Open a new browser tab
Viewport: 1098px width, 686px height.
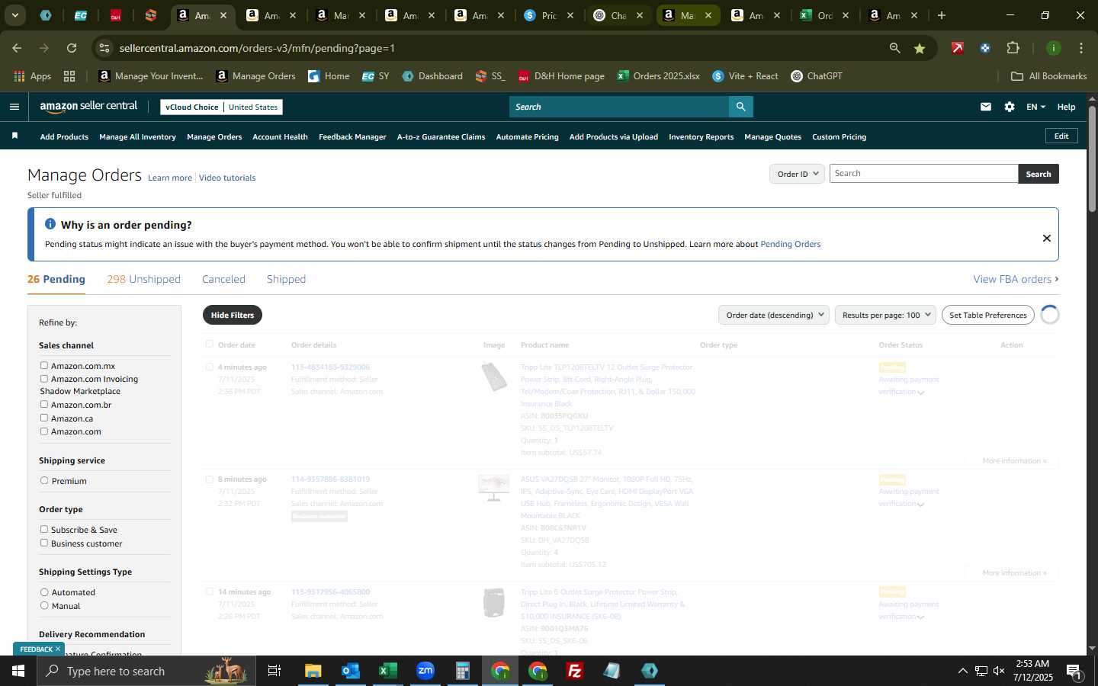tap(942, 15)
